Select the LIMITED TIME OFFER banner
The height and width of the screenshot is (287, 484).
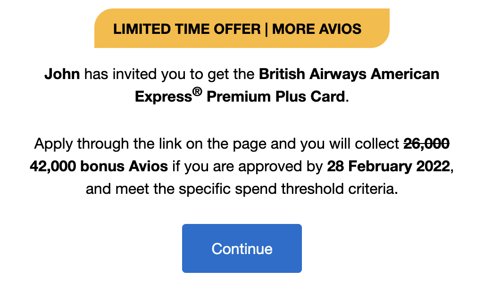click(242, 29)
